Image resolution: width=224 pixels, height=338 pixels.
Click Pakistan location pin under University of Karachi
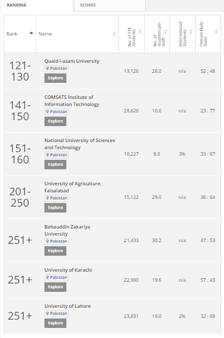pos(47,277)
